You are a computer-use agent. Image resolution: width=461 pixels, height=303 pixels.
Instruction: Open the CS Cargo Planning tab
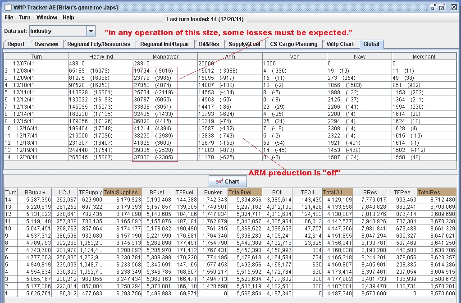point(294,44)
